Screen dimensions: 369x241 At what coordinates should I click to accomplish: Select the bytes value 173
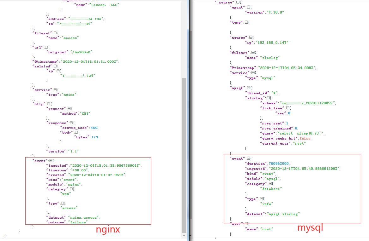(95, 137)
